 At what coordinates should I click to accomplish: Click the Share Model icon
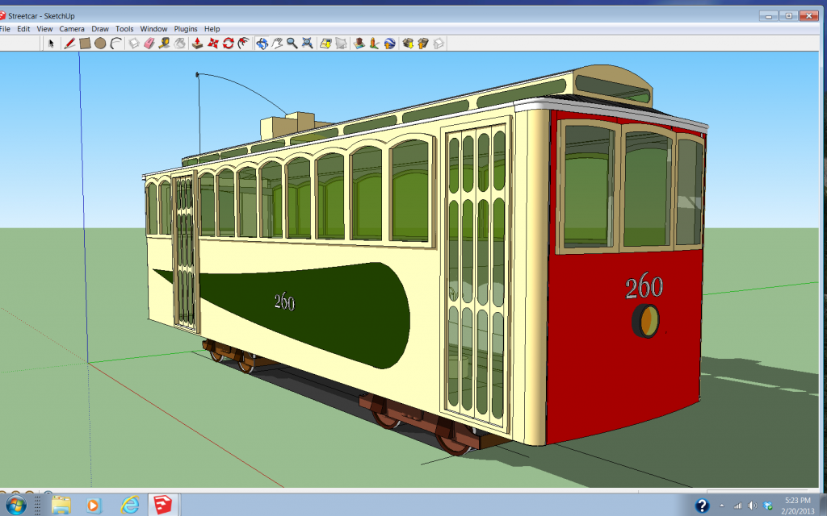[423, 44]
